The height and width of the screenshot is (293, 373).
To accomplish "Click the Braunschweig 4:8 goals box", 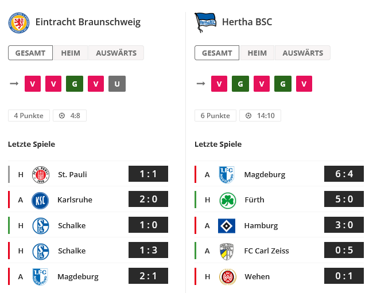I will pos(69,115).
